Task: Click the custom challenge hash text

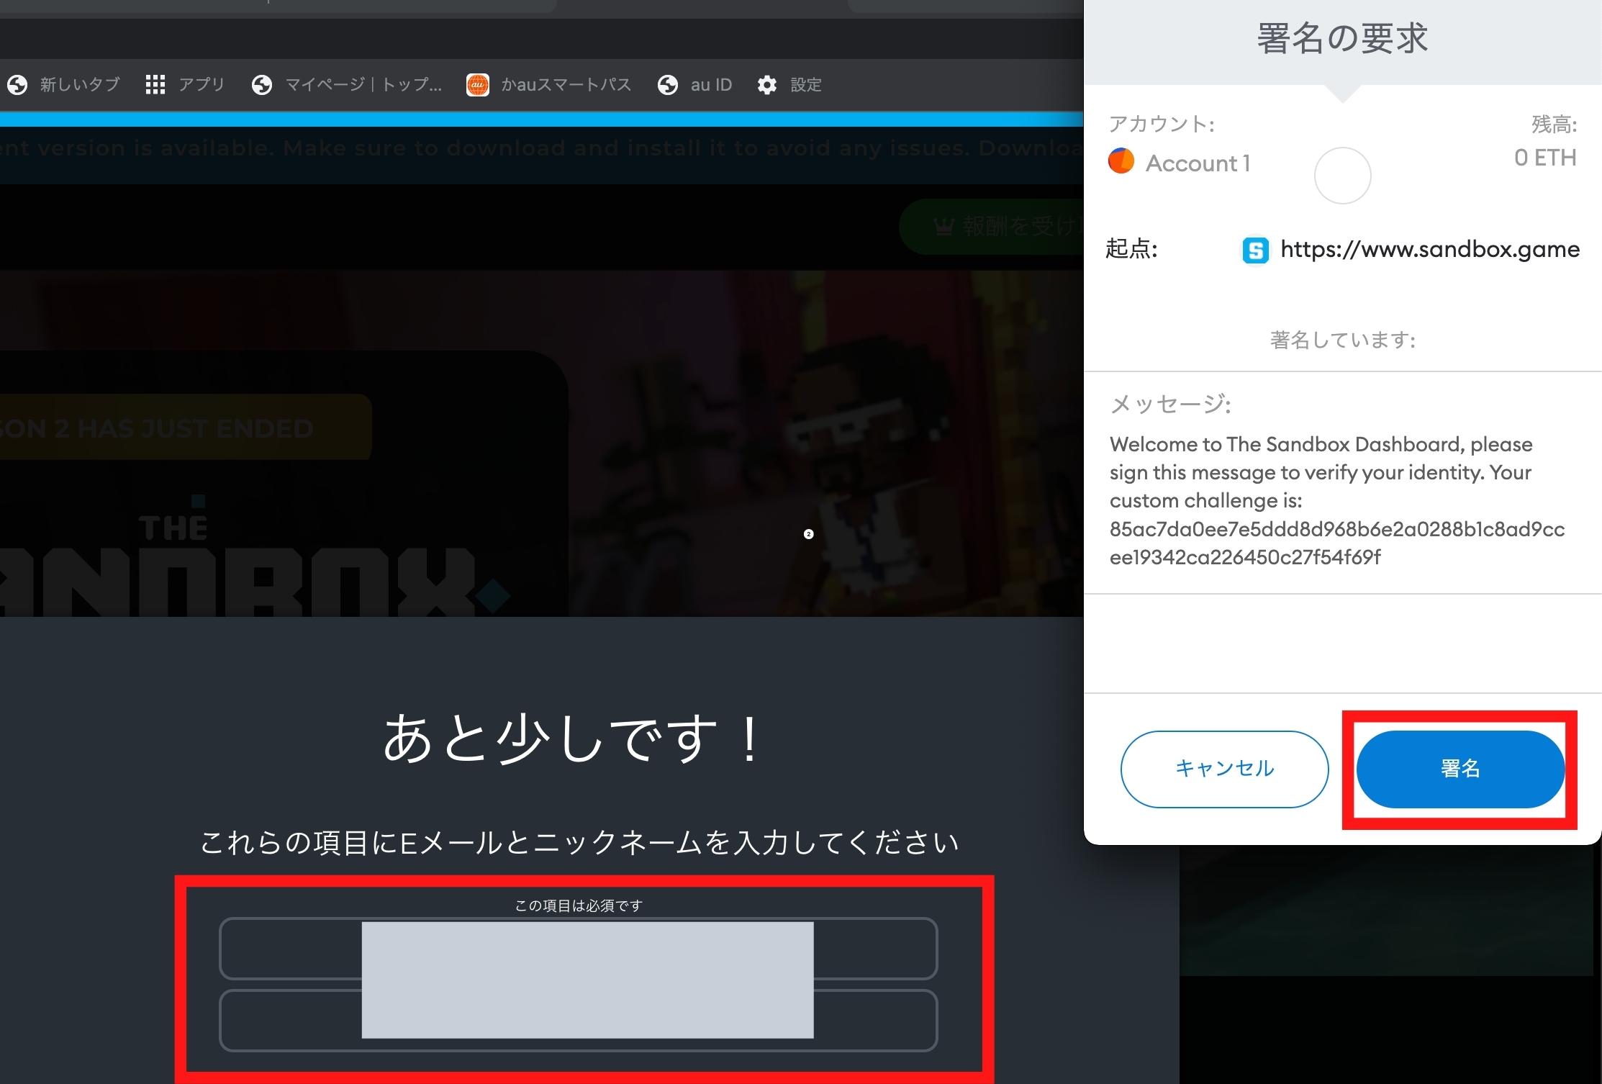Action: tap(1337, 543)
